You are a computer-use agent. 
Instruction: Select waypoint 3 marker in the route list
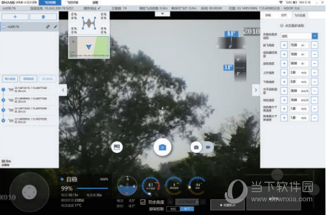[x=3, y=110]
